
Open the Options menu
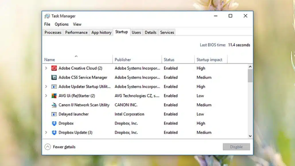(61, 24)
